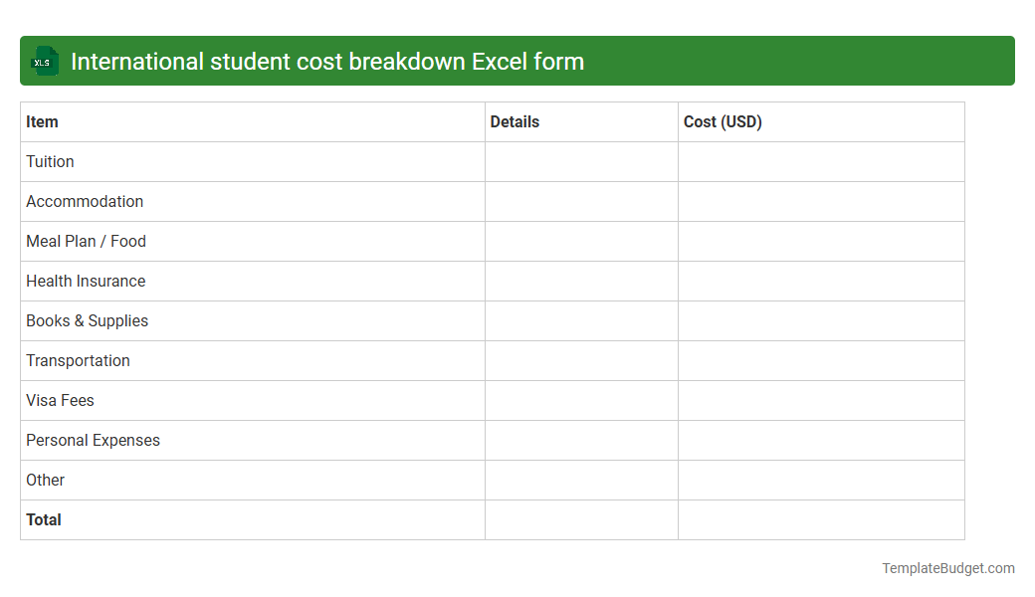Select the green header banner
1035x597 pixels.
517,61
